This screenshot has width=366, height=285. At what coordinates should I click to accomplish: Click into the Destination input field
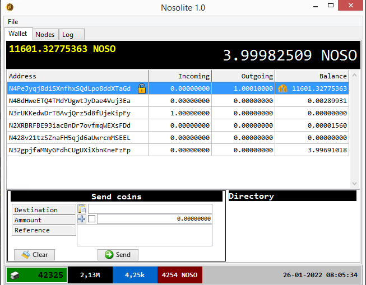pyautogui.click(x=150, y=209)
